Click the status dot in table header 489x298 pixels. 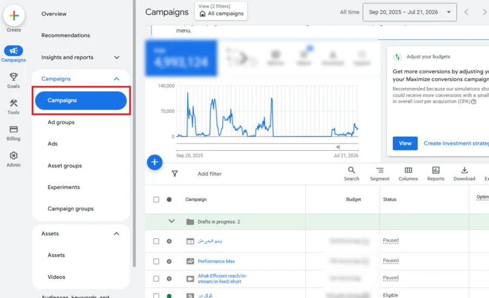[169, 200]
